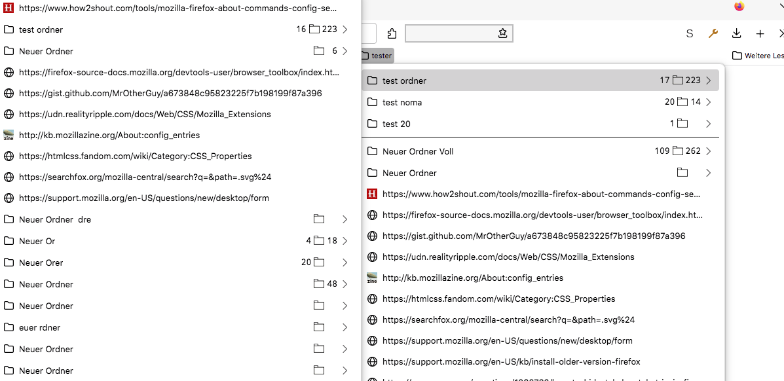Open kb.mozillazine.org bookmark in right menu
The height and width of the screenshot is (381, 784).
point(472,278)
